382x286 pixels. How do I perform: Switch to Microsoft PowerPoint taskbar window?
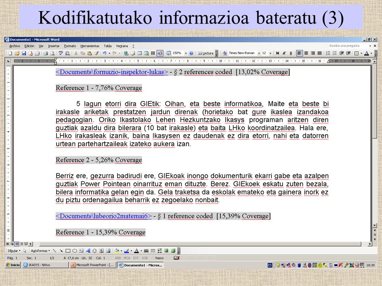[93, 265]
